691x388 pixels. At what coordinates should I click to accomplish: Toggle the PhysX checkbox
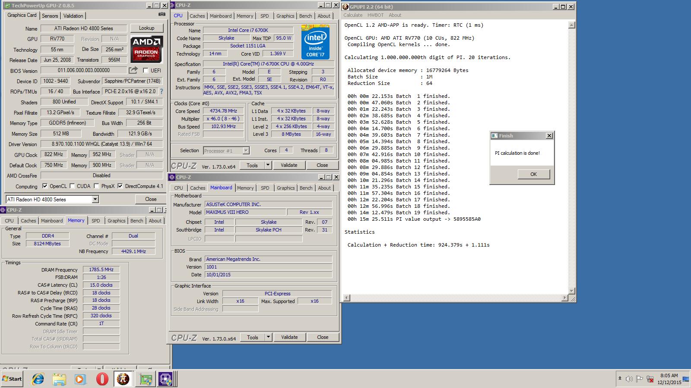(97, 186)
